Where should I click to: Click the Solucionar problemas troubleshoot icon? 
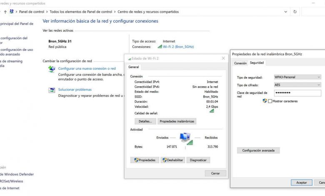52,90
